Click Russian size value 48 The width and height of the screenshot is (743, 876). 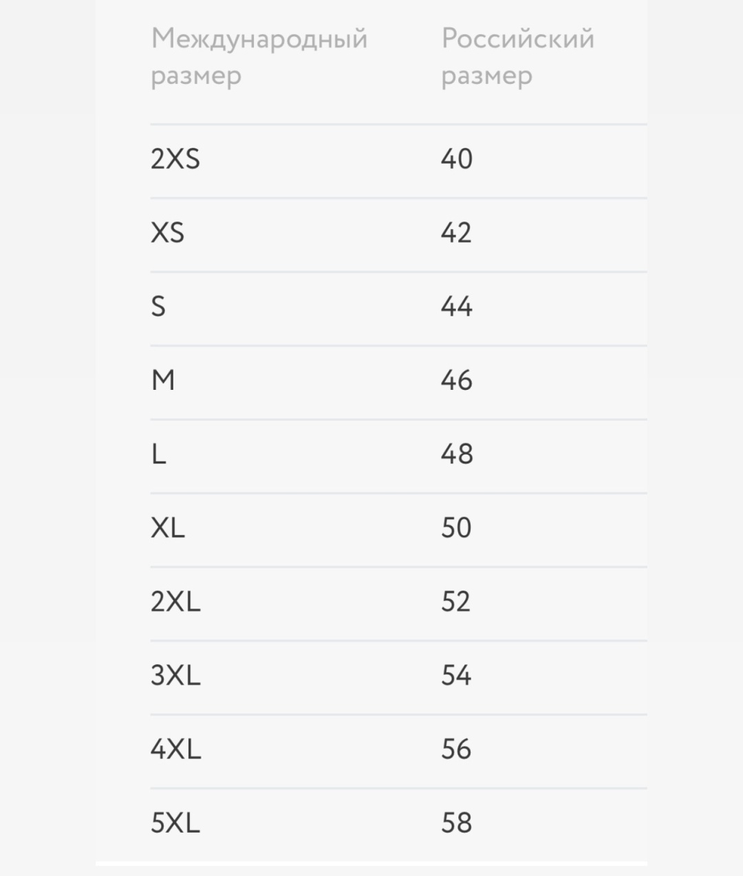pos(457,455)
